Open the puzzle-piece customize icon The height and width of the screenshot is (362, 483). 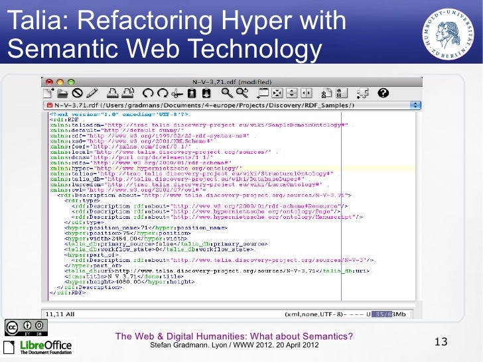click(362, 93)
